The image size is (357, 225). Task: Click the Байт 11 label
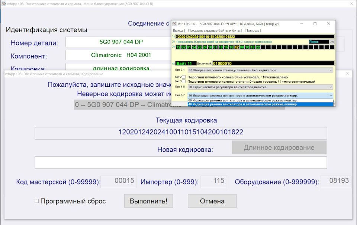click(x=186, y=63)
